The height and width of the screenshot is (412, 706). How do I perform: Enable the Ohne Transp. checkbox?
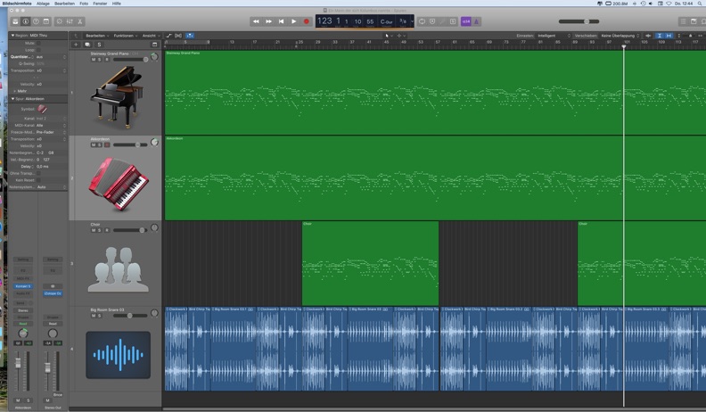[x=38, y=173]
